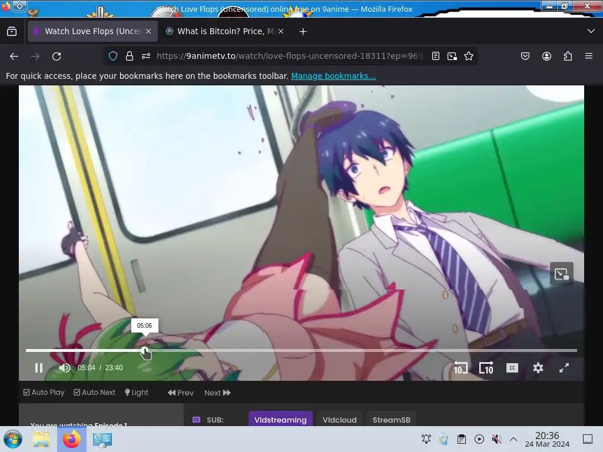The image size is (603, 452).
Task: Toggle Auto Next checkbox
Action: (x=94, y=393)
